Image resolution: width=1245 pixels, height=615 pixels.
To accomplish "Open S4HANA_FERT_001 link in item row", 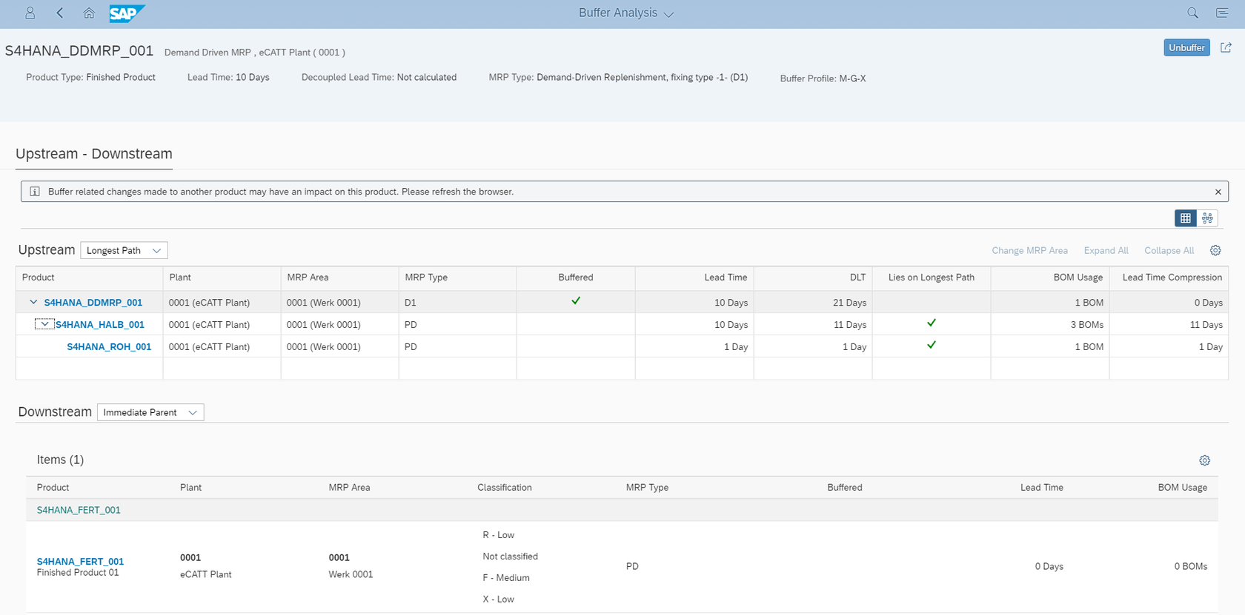I will (80, 562).
